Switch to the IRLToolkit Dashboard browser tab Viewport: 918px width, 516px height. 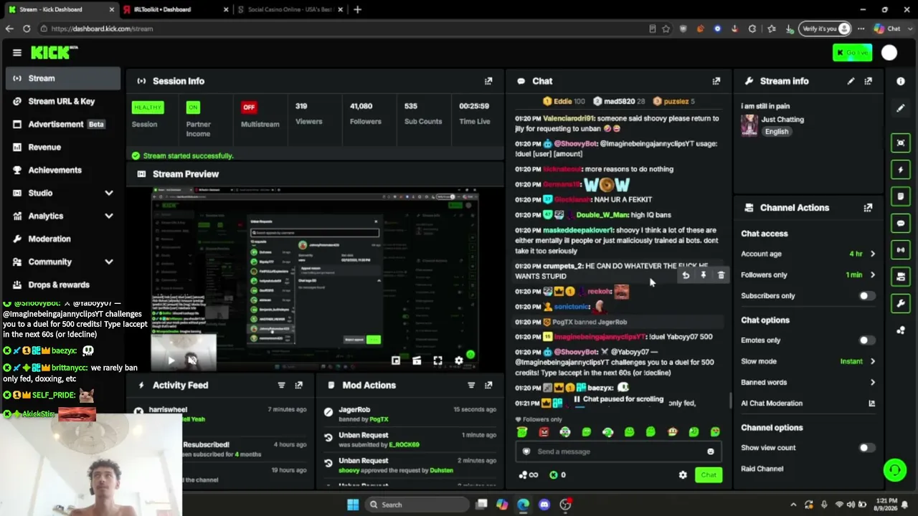click(x=174, y=9)
